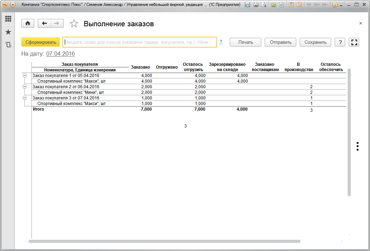Add Выполнение заказов to favorites star
This screenshot has width=370, height=251.
coord(74,23)
